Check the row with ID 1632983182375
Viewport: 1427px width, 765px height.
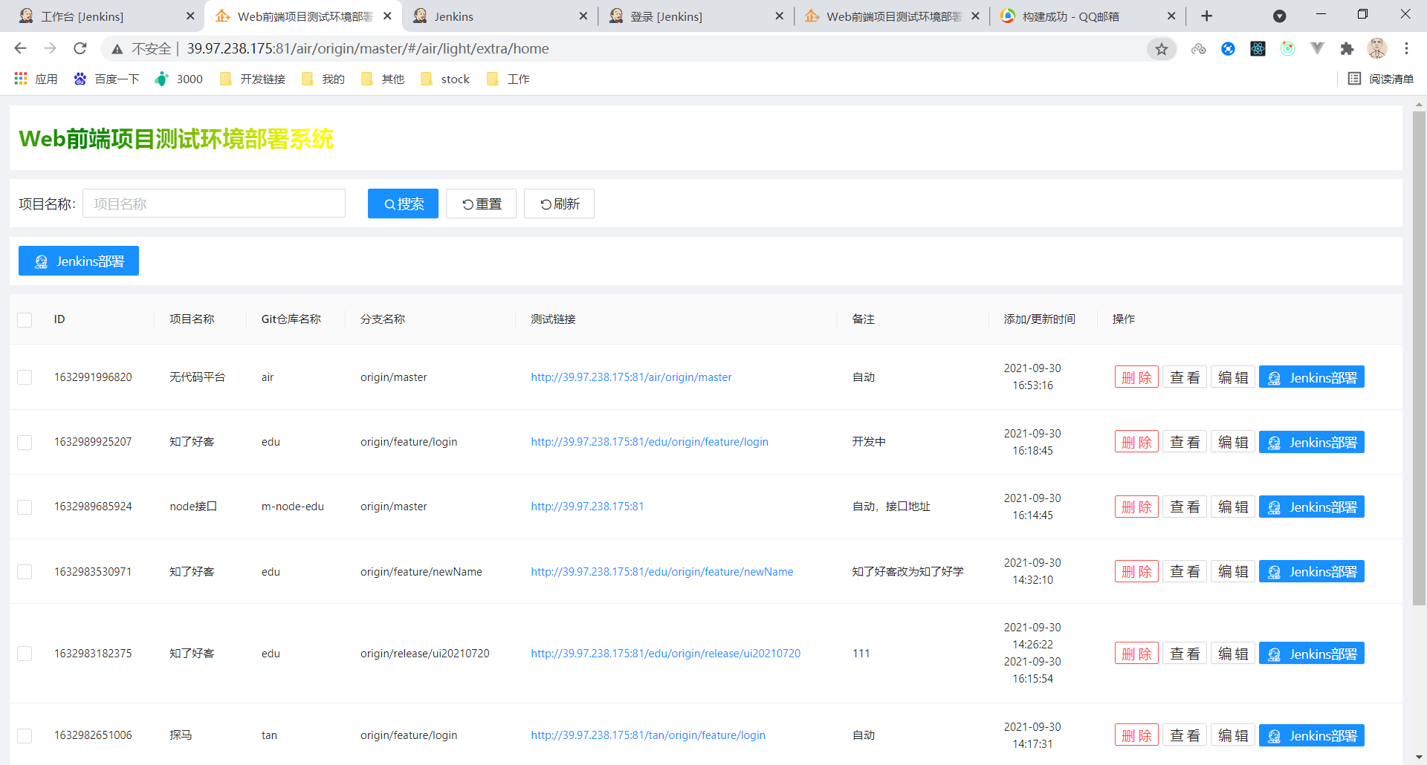pyautogui.click(x=25, y=654)
